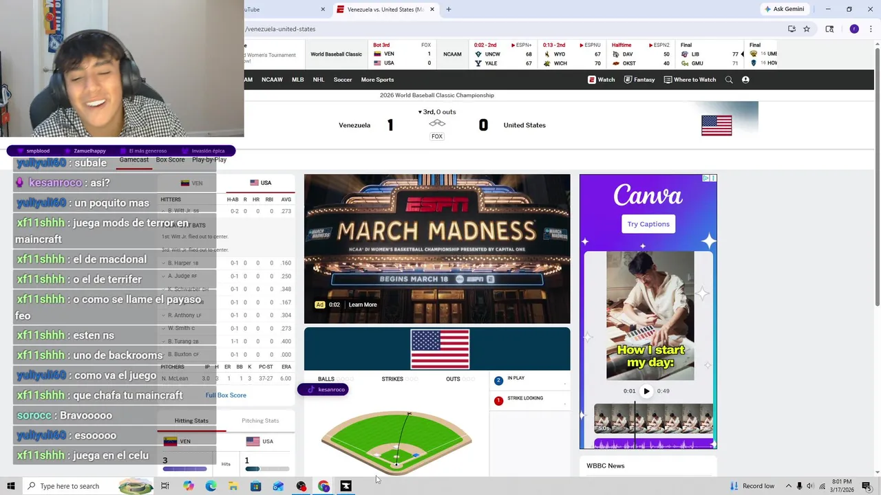
Task: Open the Play-by-Play tab
Action: tap(209, 159)
